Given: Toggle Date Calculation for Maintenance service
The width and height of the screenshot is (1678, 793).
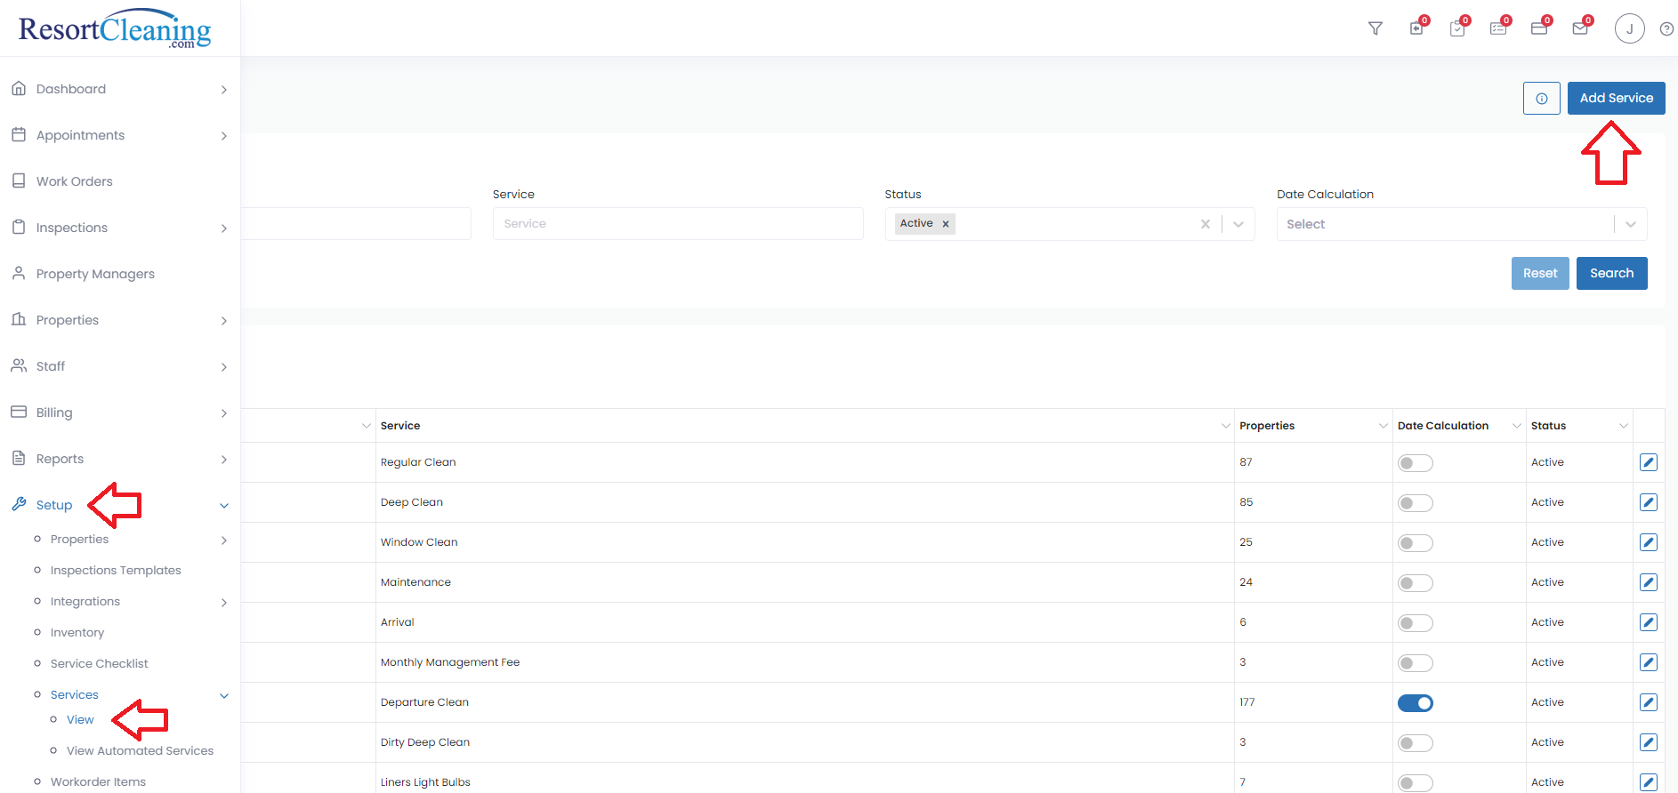Looking at the screenshot, I should tap(1415, 583).
